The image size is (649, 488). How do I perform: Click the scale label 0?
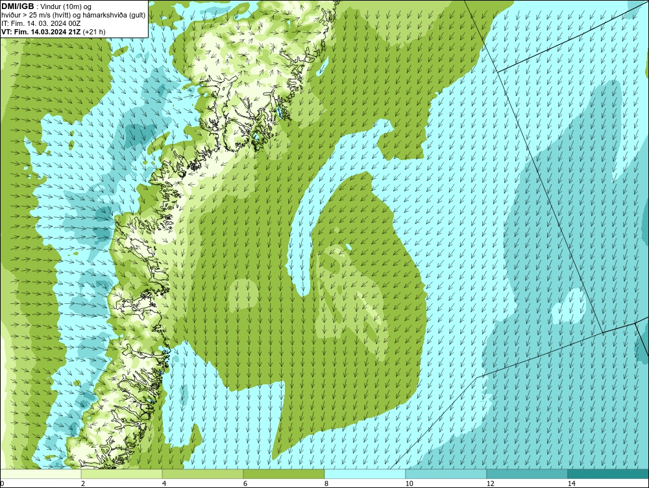click(x=2, y=483)
